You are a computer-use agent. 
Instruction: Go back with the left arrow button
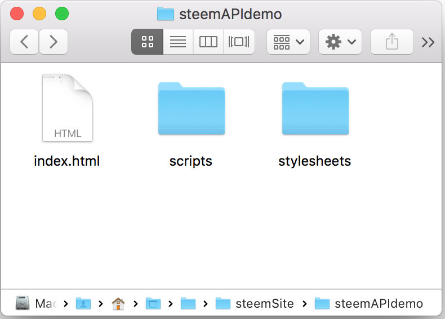coord(24,42)
